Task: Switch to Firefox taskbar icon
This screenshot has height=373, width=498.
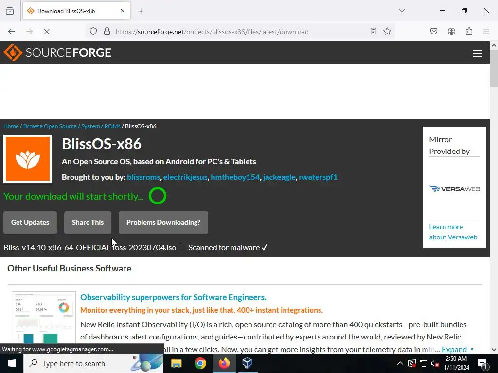Action: tap(224, 363)
